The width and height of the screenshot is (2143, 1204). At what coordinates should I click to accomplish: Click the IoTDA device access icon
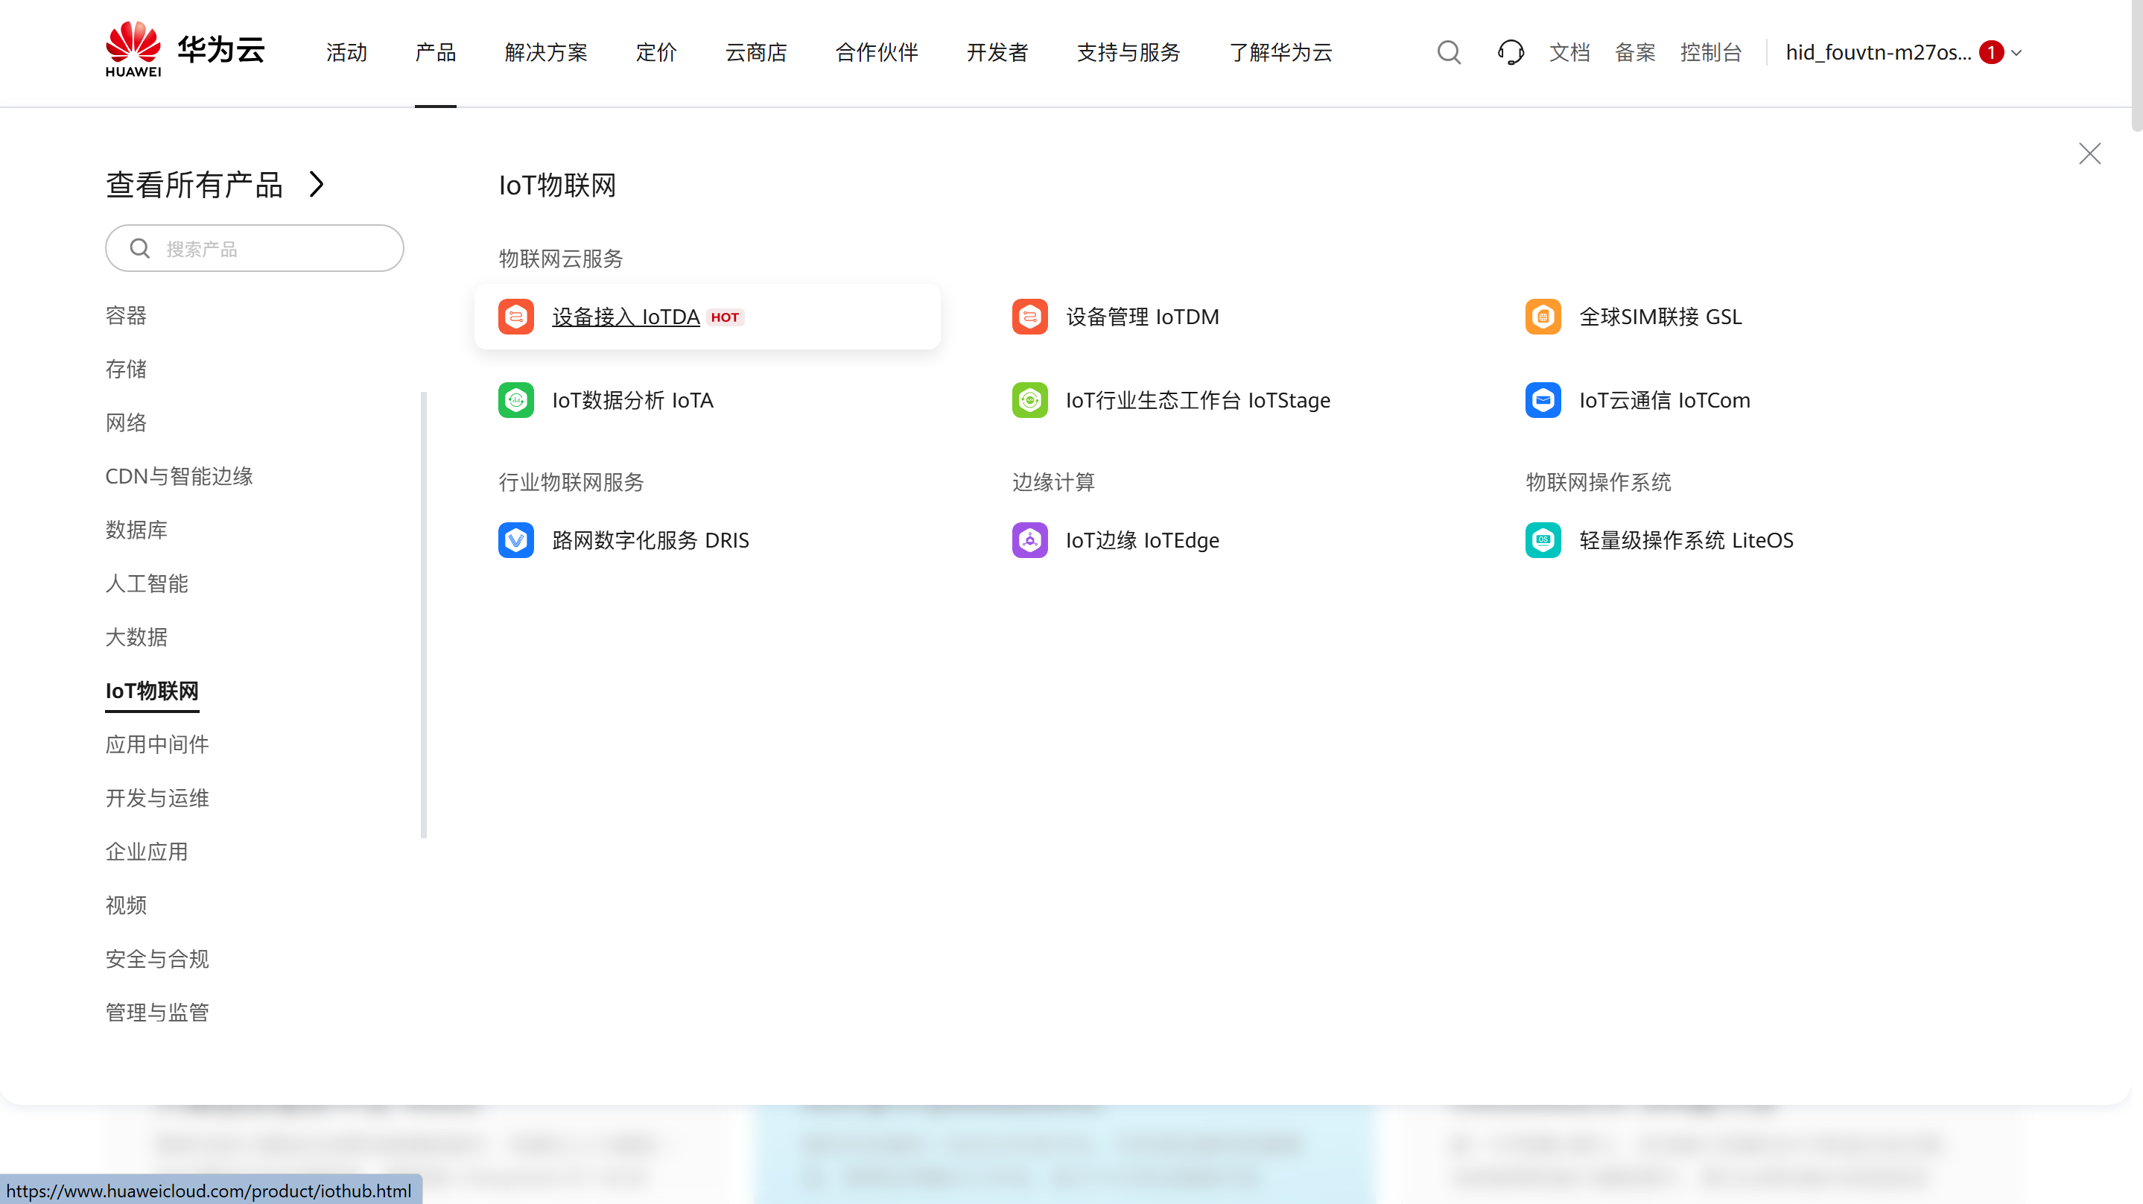[x=515, y=317]
